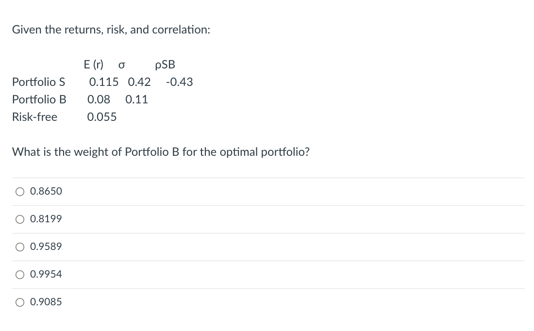Click the "0.9085" answer label text
The height and width of the screenshot is (331, 534).
click(x=46, y=302)
